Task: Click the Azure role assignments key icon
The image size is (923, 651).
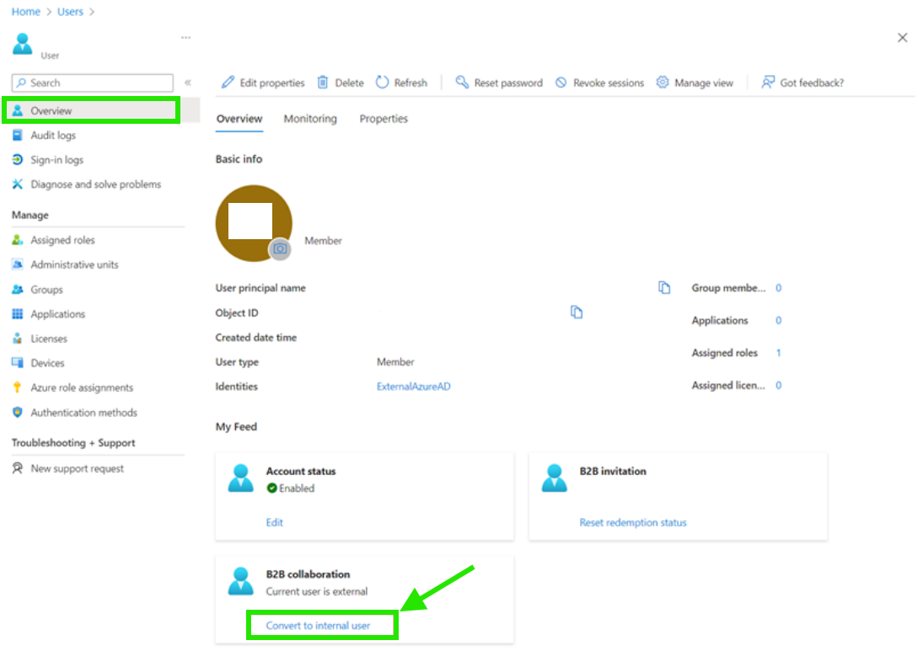Action: click(x=18, y=387)
